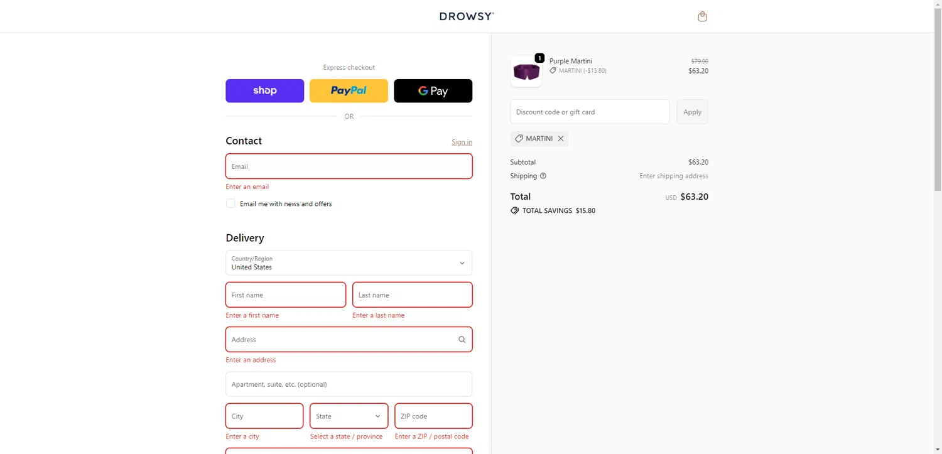Image resolution: width=942 pixels, height=454 pixels.
Task: Remove the MARTINI discount tag
Action: tap(561, 139)
